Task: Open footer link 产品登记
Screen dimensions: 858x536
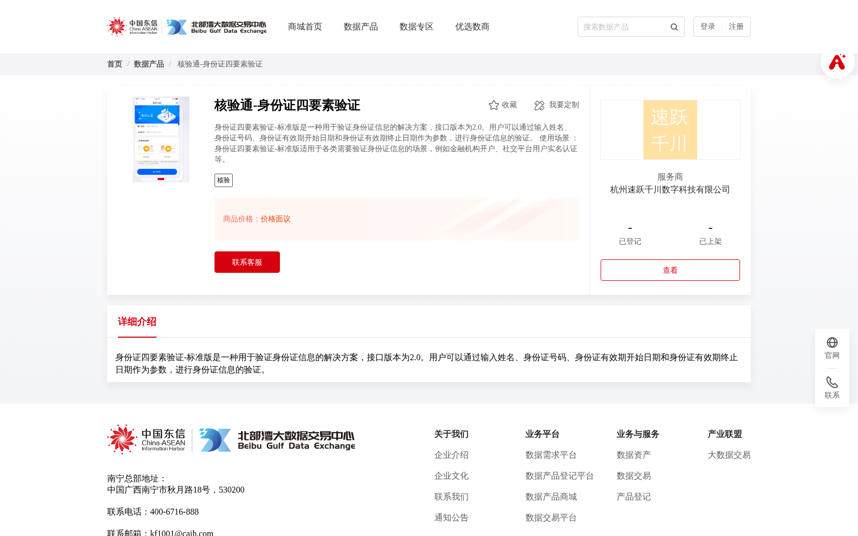Action: pos(634,497)
